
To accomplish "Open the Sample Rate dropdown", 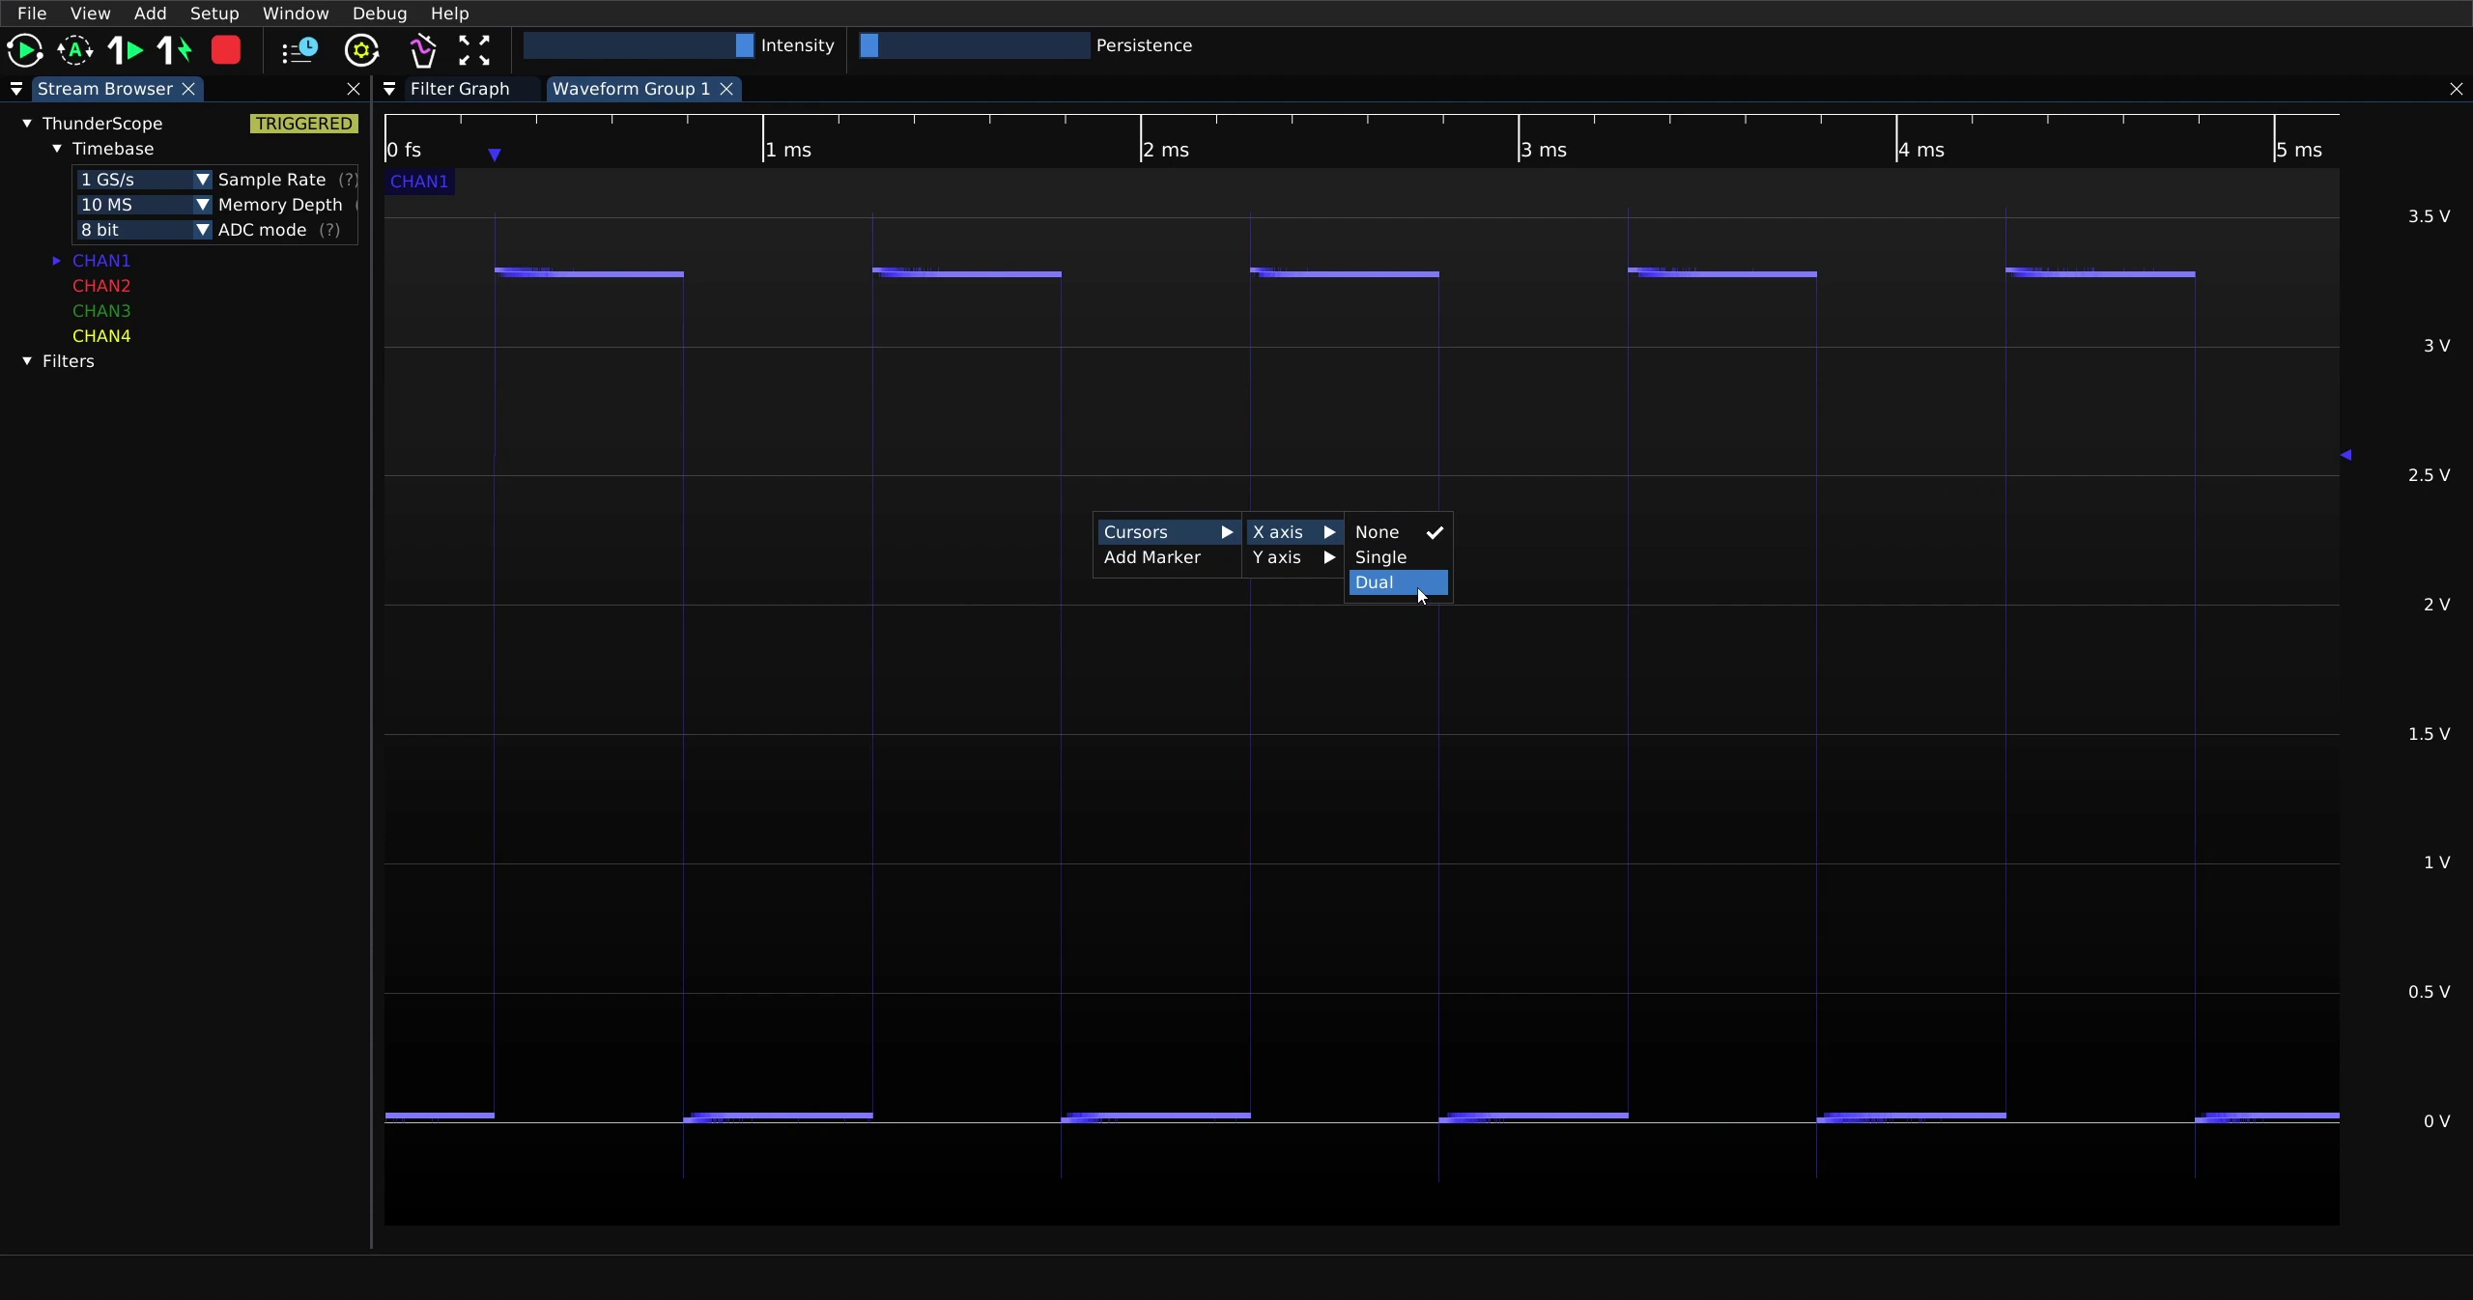I will click(x=144, y=180).
